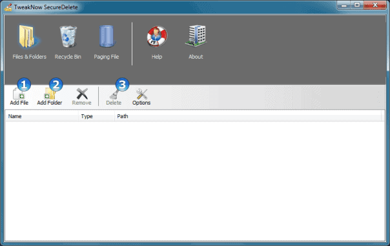Click the Files & Folders text label
Image resolution: width=390 pixels, height=246 pixels.
tap(29, 57)
